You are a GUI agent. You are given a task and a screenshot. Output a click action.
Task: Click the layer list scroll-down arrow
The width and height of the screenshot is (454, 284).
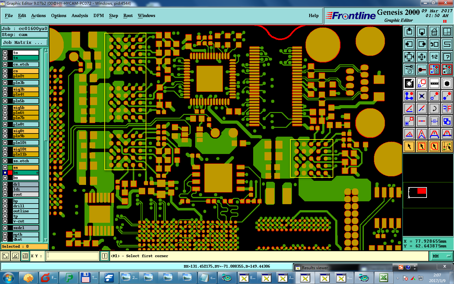pos(46,240)
